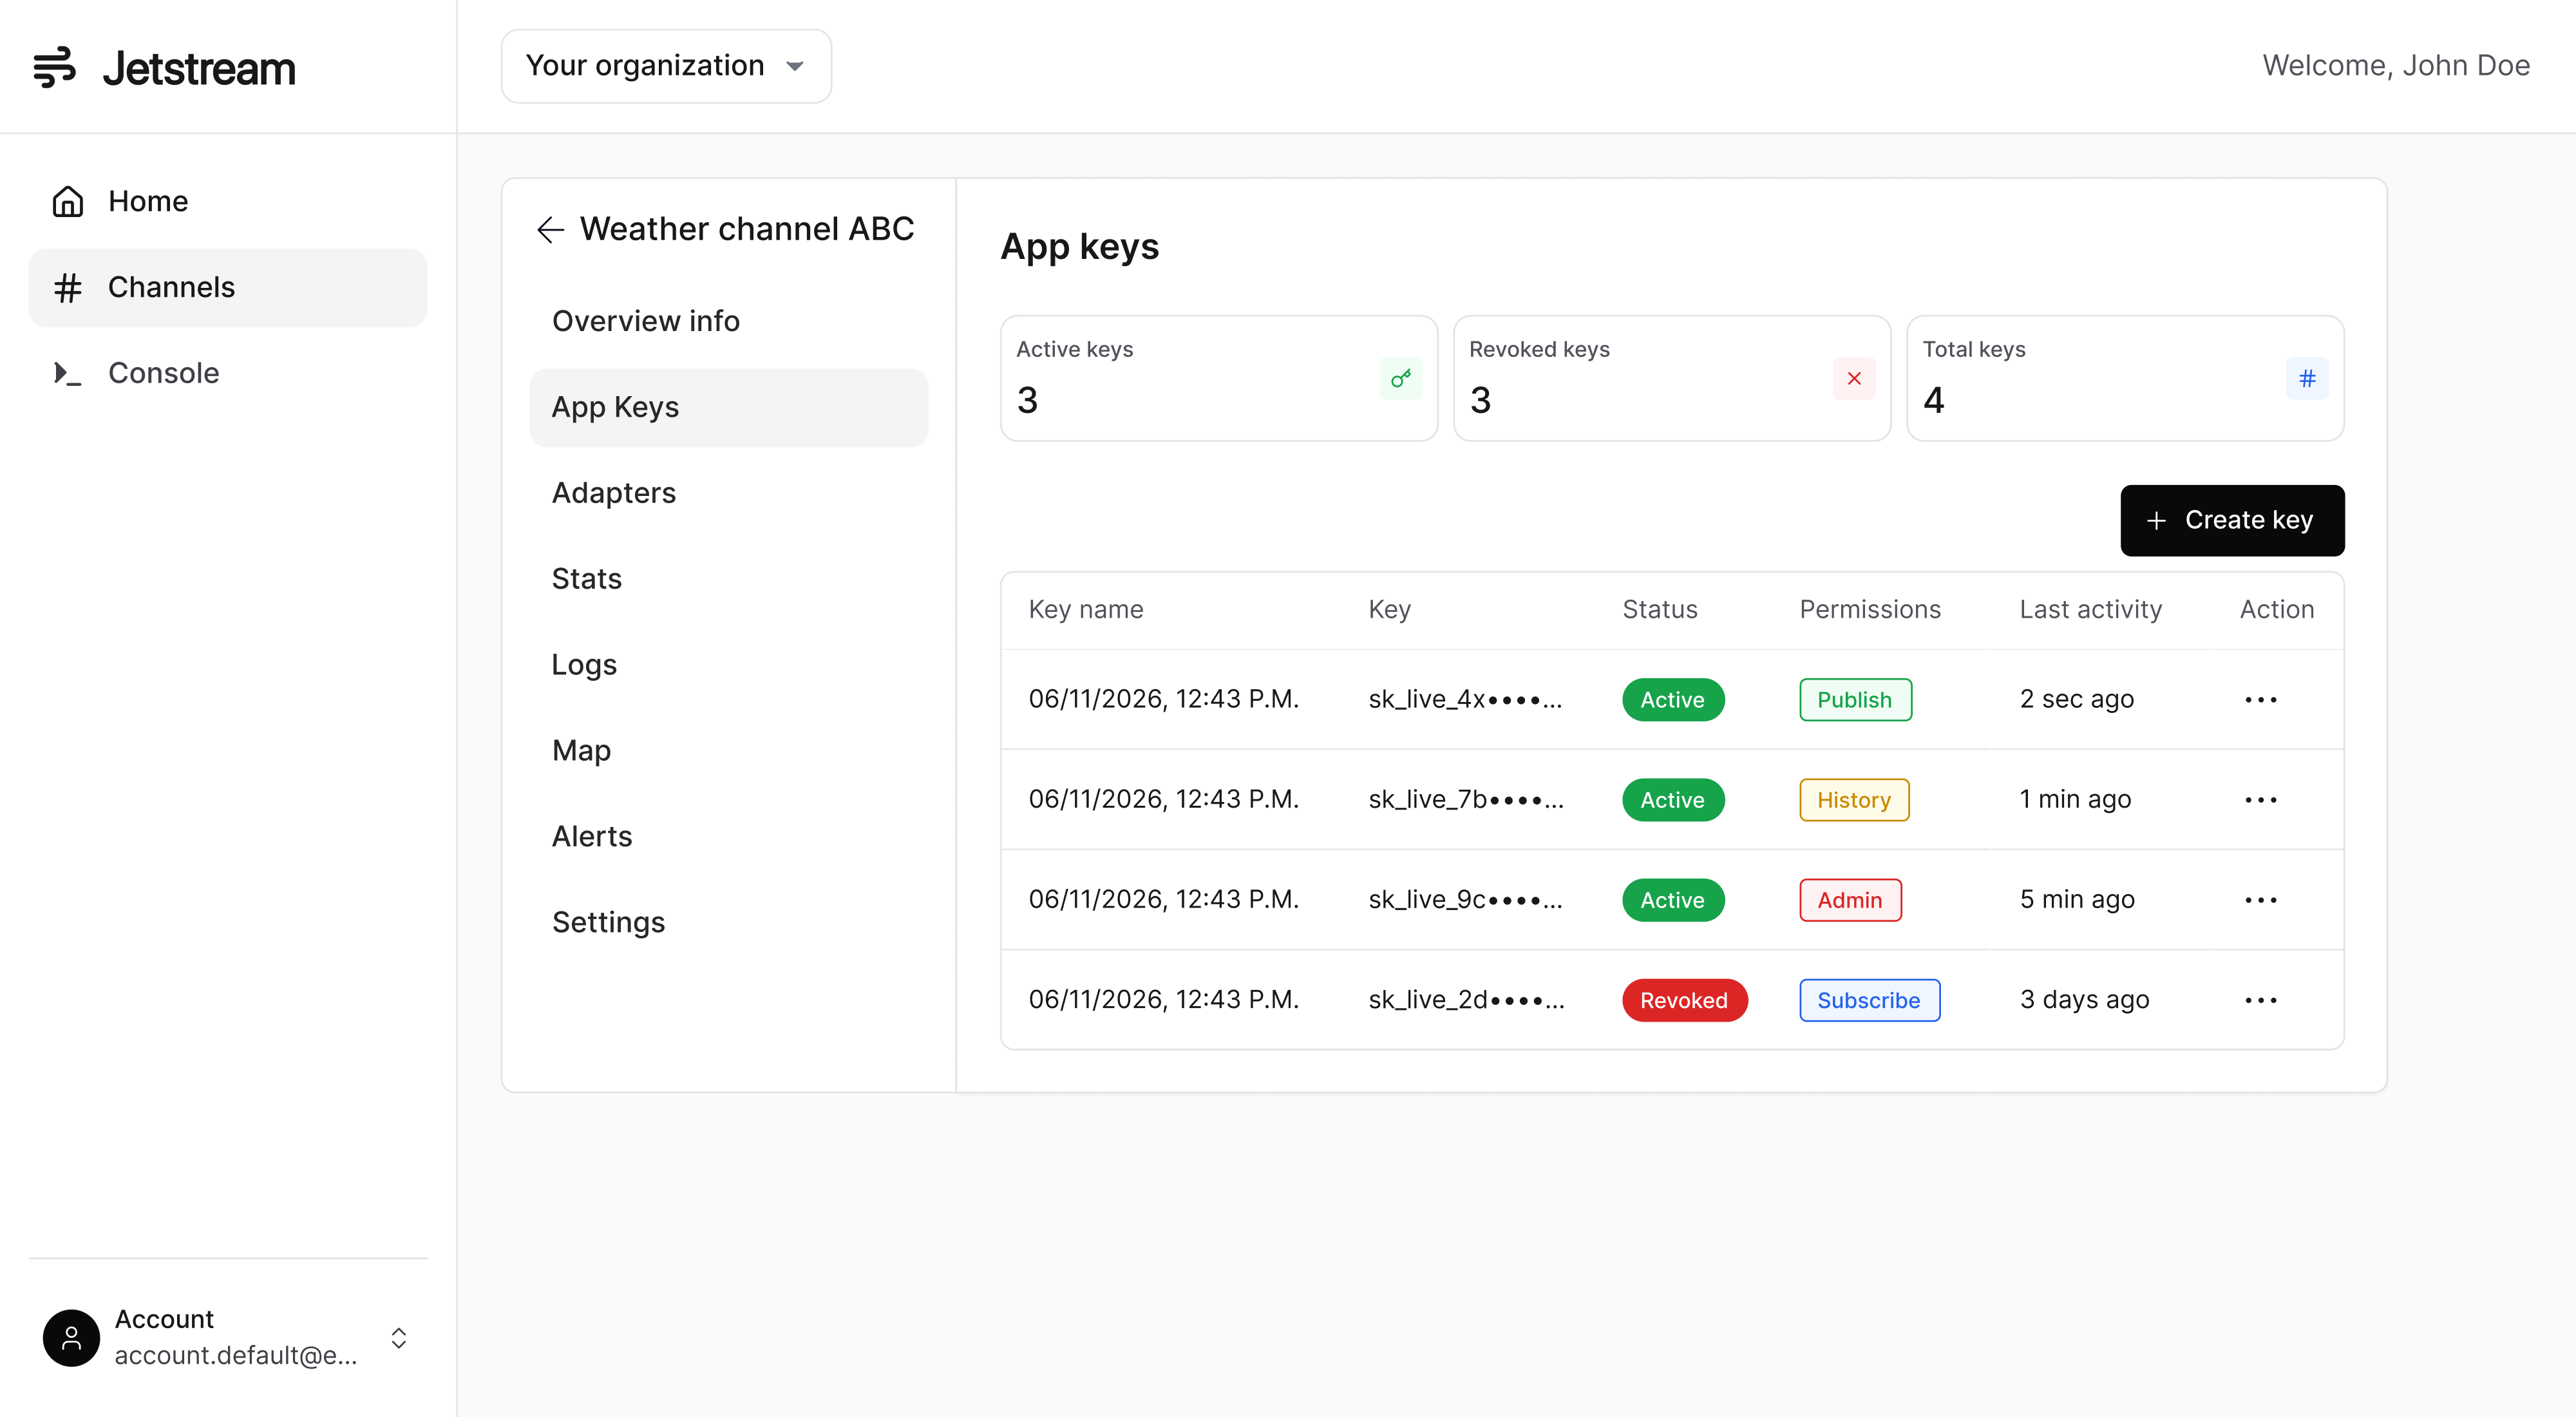This screenshot has height=1417, width=2576.
Task: Click the red X icon in Revoked keys card
Action: (x=1854, y=378)
